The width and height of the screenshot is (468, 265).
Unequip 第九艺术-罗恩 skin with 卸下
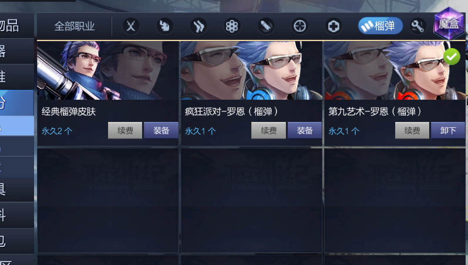pos(448,130)
